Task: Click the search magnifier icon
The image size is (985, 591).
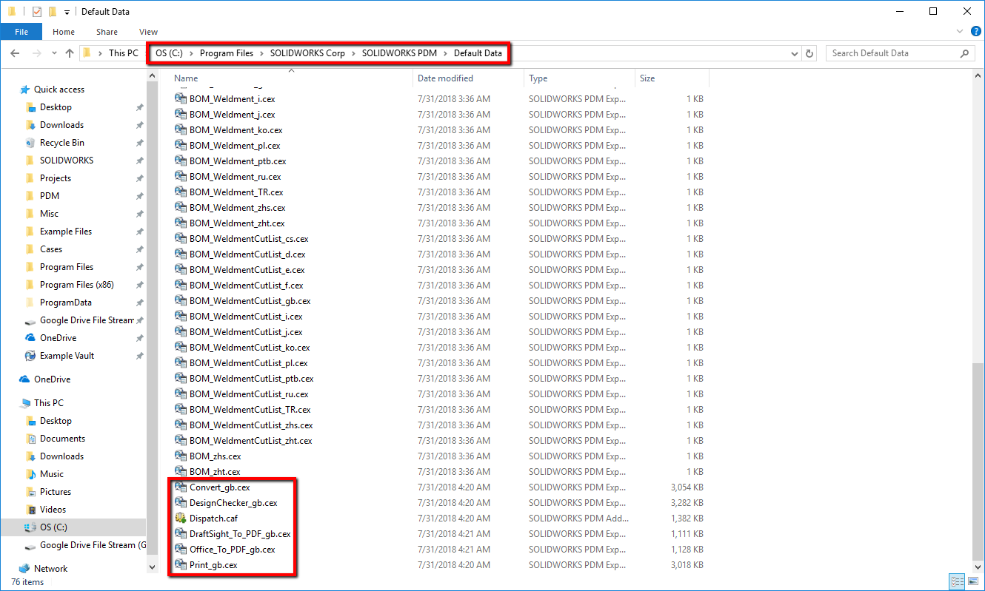Action: (x=964, y=53)
